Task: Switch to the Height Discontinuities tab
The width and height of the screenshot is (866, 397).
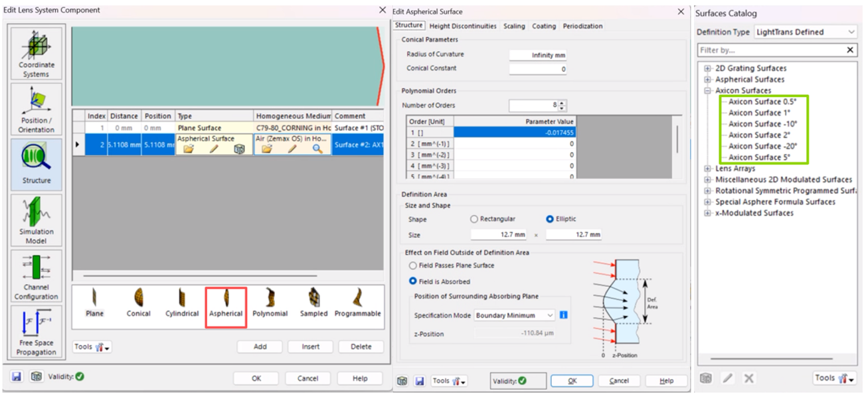Action: tap(463, 26)
